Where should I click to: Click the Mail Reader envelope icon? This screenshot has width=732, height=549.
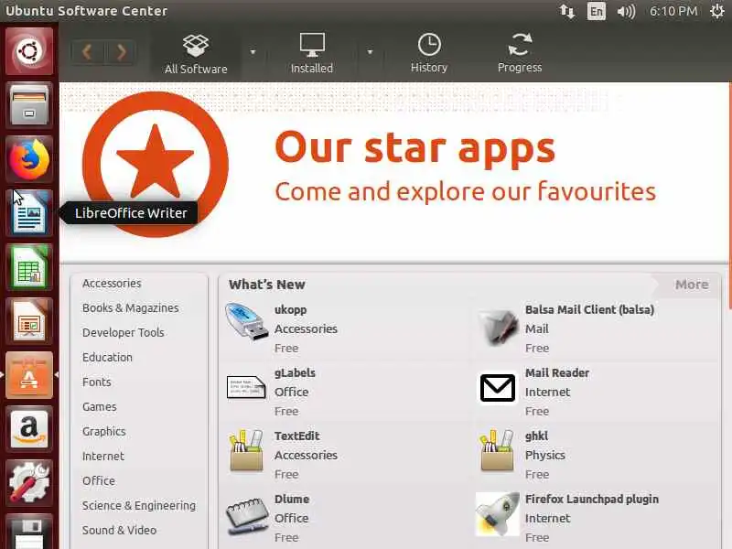point(498,387)
